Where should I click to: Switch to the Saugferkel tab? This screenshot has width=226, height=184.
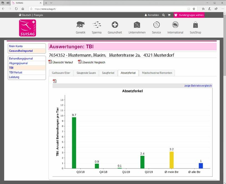pyautogui.click(x=108, y=73)
